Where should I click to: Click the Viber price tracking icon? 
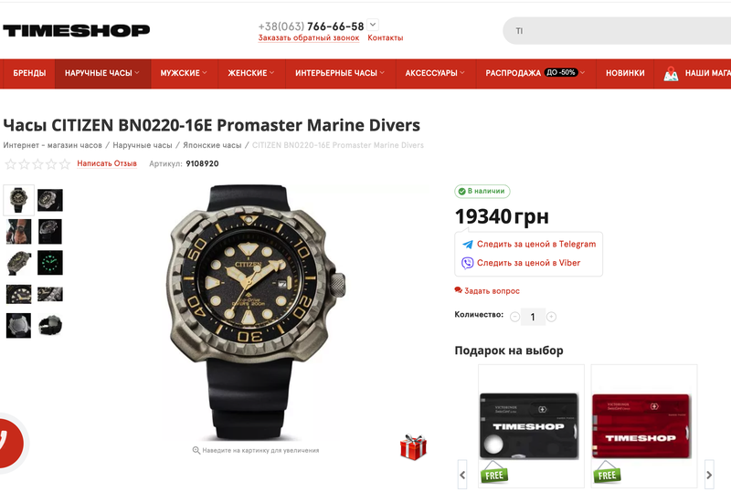coord(467,263)
